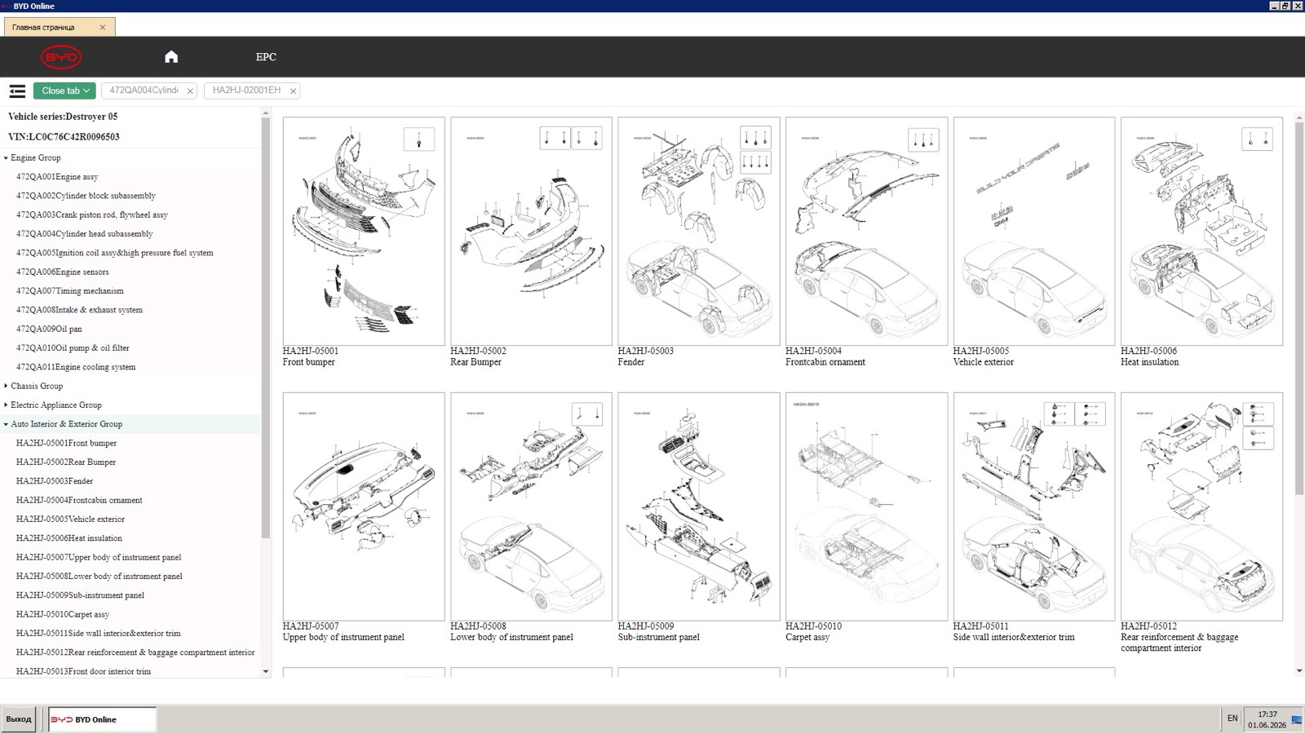The height and width of the screenshot is (734, 1305).
Task: Open 472QA001Engine assy in tree
Action: 57,177
